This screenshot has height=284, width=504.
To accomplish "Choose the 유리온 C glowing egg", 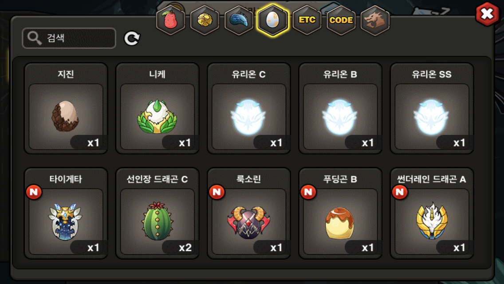I will [249, 108].
